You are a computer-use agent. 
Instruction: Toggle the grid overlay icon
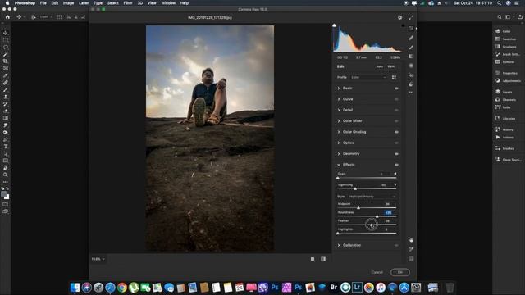point(411,259)
